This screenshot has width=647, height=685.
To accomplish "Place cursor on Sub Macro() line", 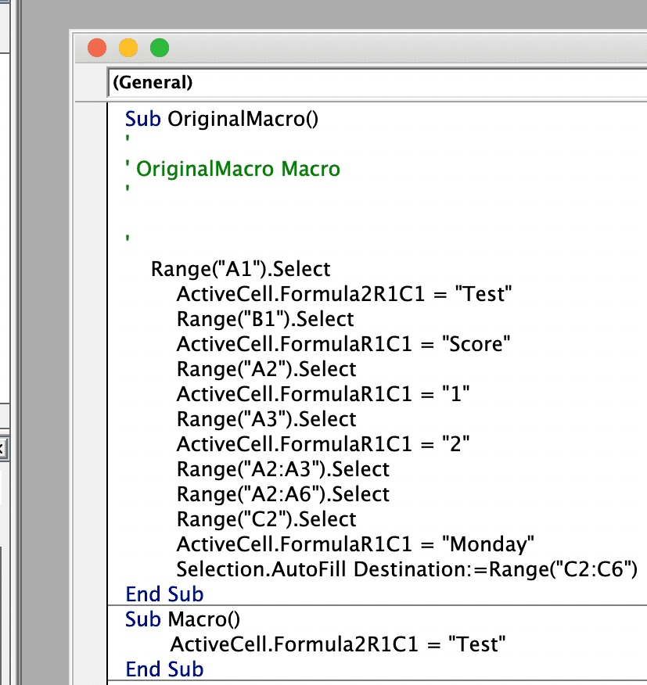I will (x=183, y=619).
